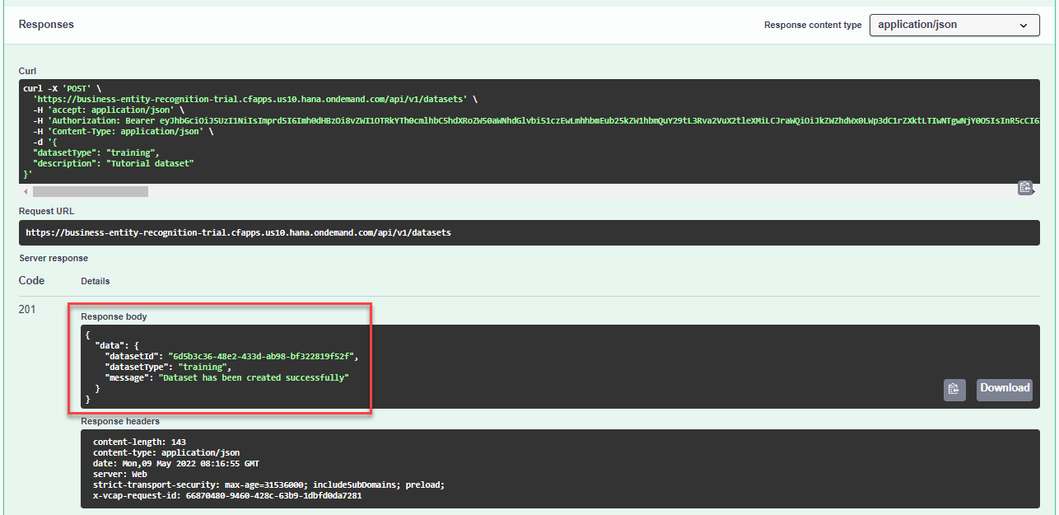
Task: Click the "description": "Tutorial dataset" line
Action: (114, 163)
